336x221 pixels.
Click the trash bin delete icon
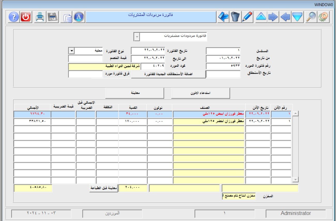point(235,17)
